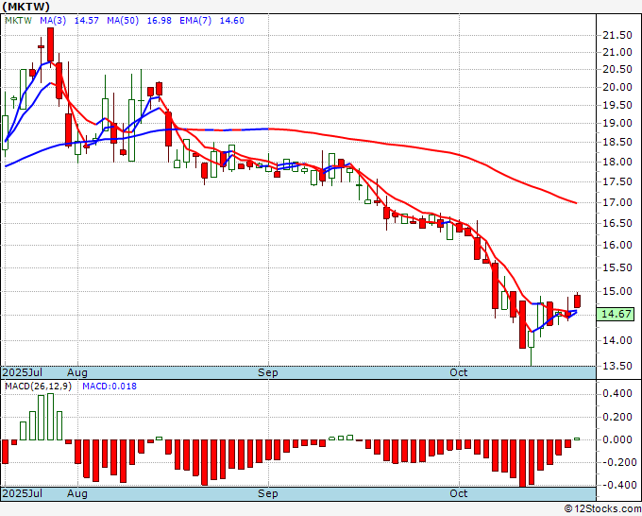Click the 0.000 MACD zero-level label

(x=618, y=439)
